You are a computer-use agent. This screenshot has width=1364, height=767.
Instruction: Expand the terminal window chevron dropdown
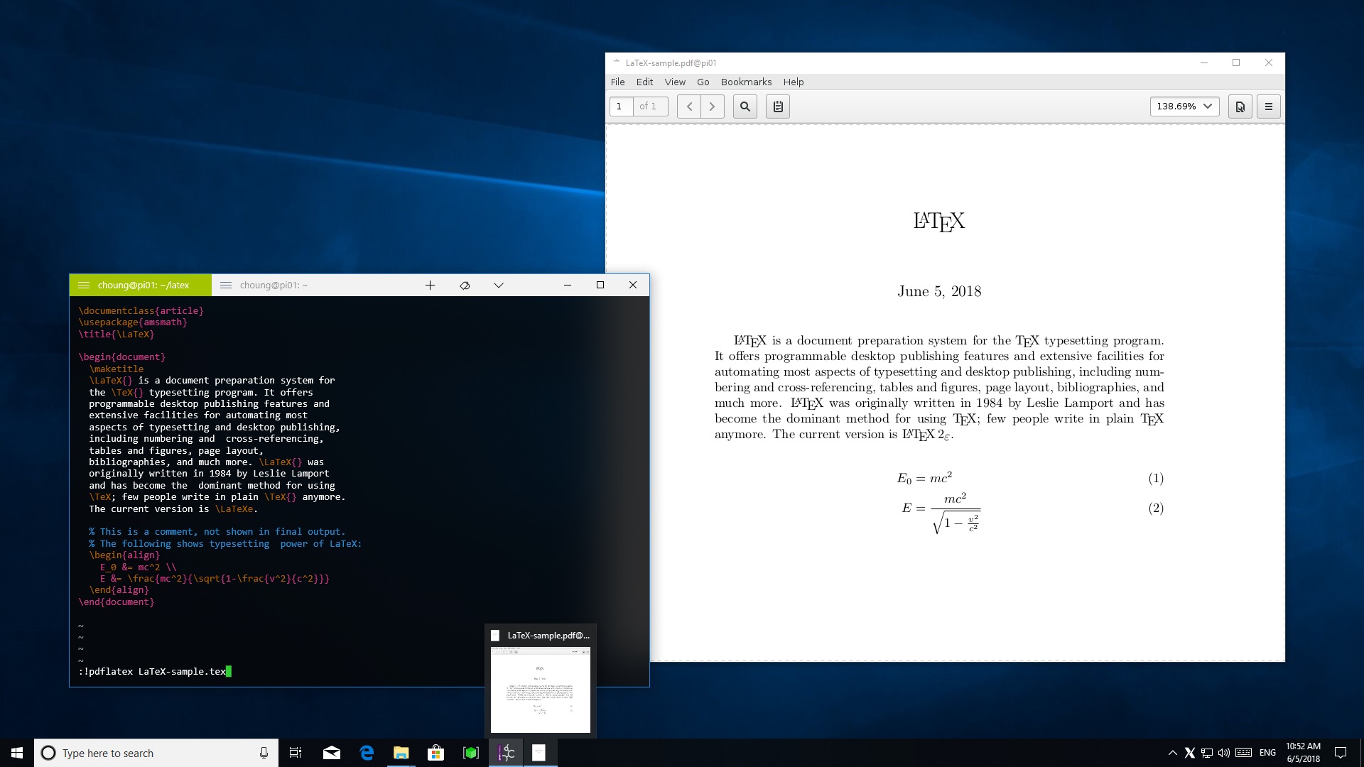(x=499, y=285)
